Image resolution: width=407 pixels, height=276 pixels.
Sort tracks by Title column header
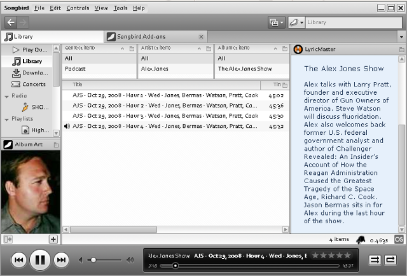[x=161, y=85]
